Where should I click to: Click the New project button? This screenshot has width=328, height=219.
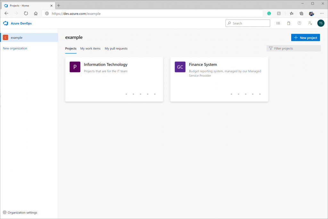tap(305, 38)
